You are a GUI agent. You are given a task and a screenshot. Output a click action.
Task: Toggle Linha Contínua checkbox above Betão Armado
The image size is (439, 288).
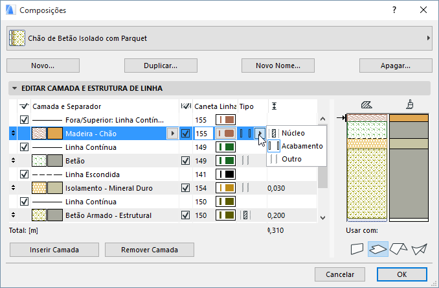[x=24, y=201]
